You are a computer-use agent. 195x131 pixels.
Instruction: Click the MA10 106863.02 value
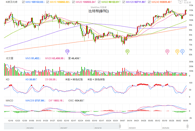tap(60, 2)
